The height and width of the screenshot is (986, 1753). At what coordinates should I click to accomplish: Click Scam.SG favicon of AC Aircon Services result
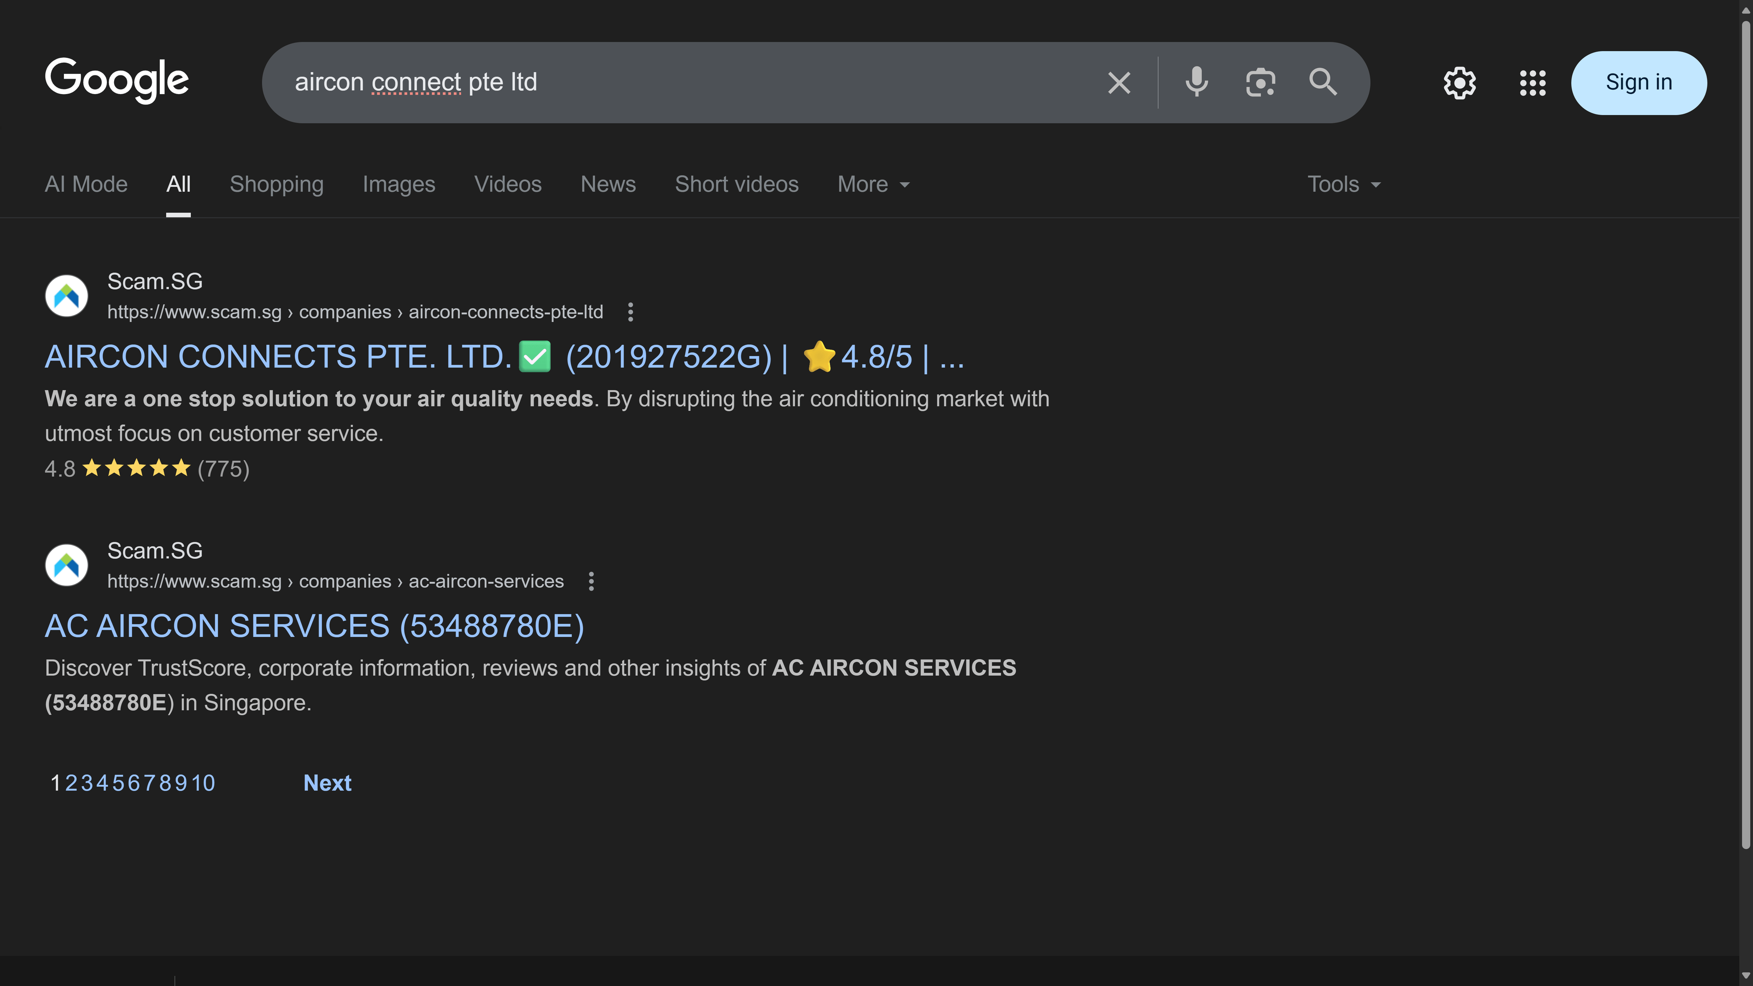coord(67,566)
